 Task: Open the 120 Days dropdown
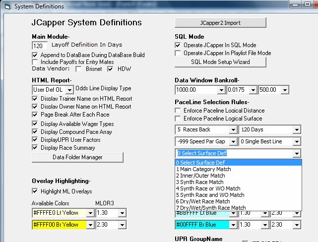[x=297, y=130]
